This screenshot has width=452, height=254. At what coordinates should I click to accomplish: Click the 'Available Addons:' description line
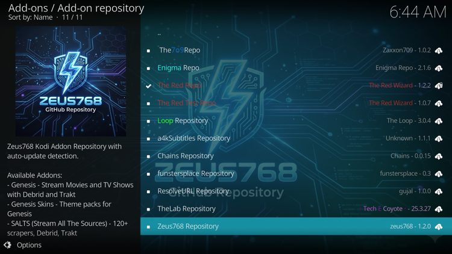click(34, 175)
